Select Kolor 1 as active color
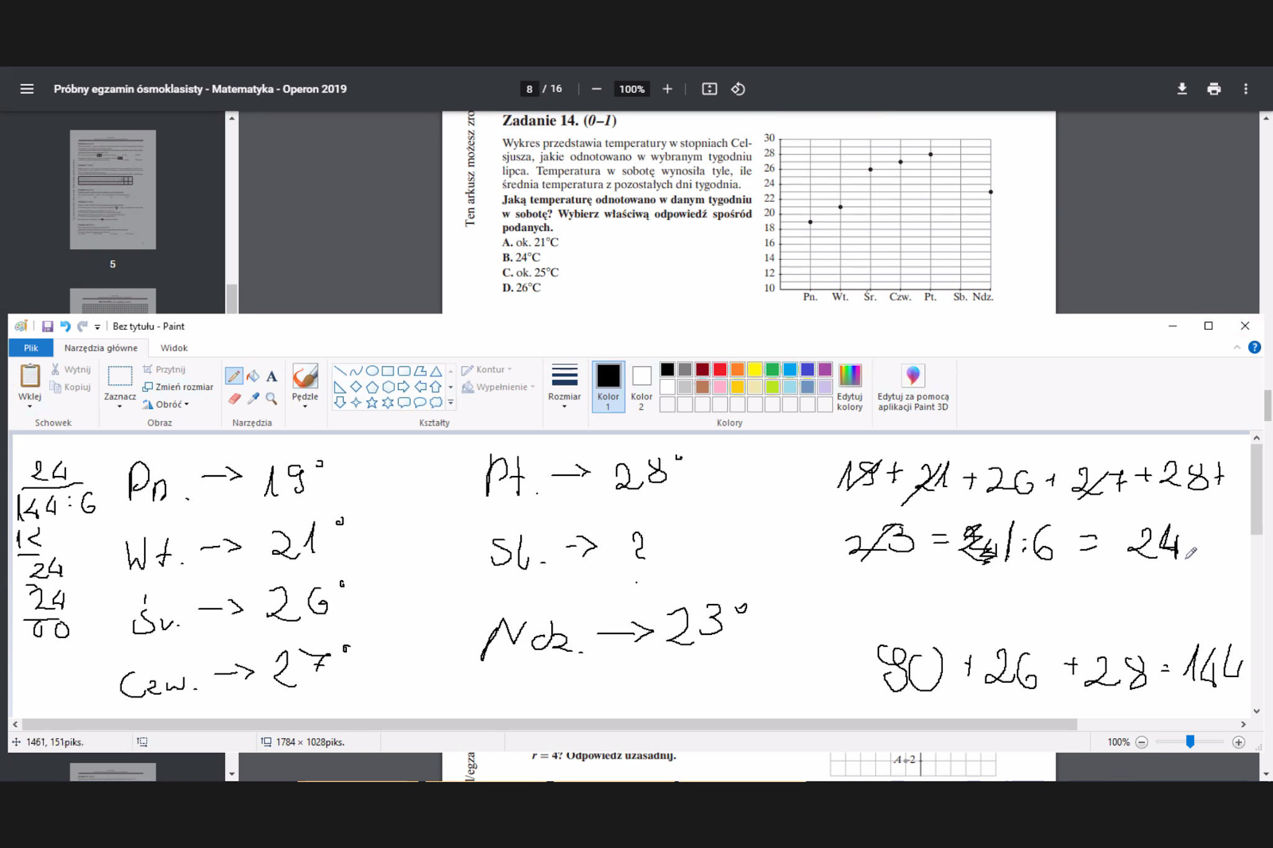The height and width of the screenshot is (848, 1273). (x=608, y=386)
